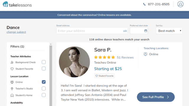Open the Sort by Best match dropdown
189x106 pixels.
[169, 31]
